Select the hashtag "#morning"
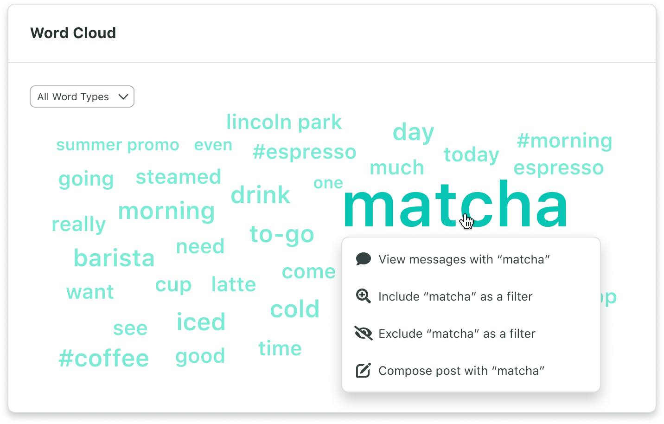 click(x=565, y=141)
